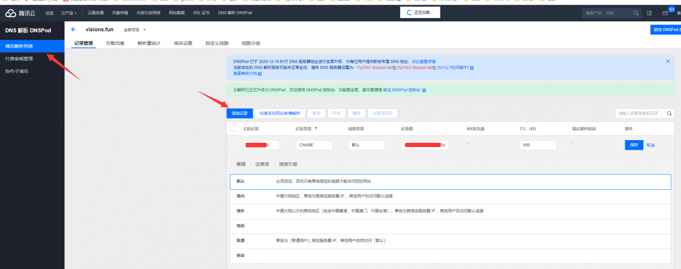Switch to the 线路分组 tab
Viewport: 681px width, 269px height.
tap(251, 43)
